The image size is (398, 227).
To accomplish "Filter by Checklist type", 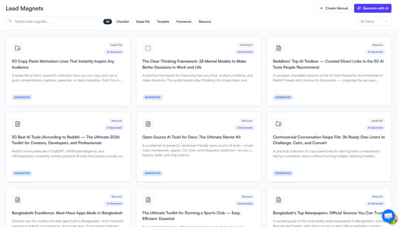I will click(123, 22).
